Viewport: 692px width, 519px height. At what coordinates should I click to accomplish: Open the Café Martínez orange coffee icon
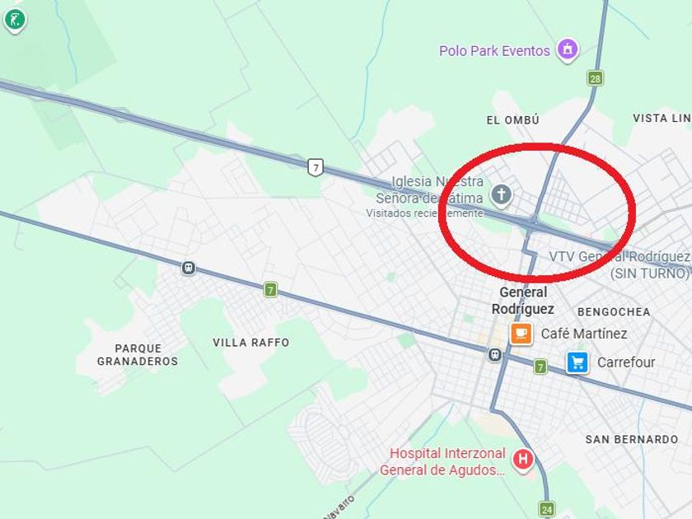tap(521, 333)
